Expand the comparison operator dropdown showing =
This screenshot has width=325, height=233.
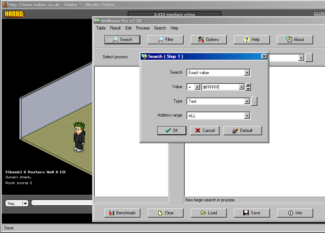[197, 87]
